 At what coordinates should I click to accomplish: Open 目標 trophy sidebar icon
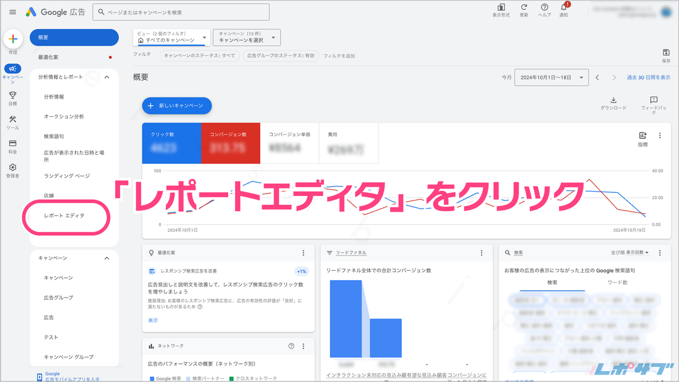[x=13, y=95]
